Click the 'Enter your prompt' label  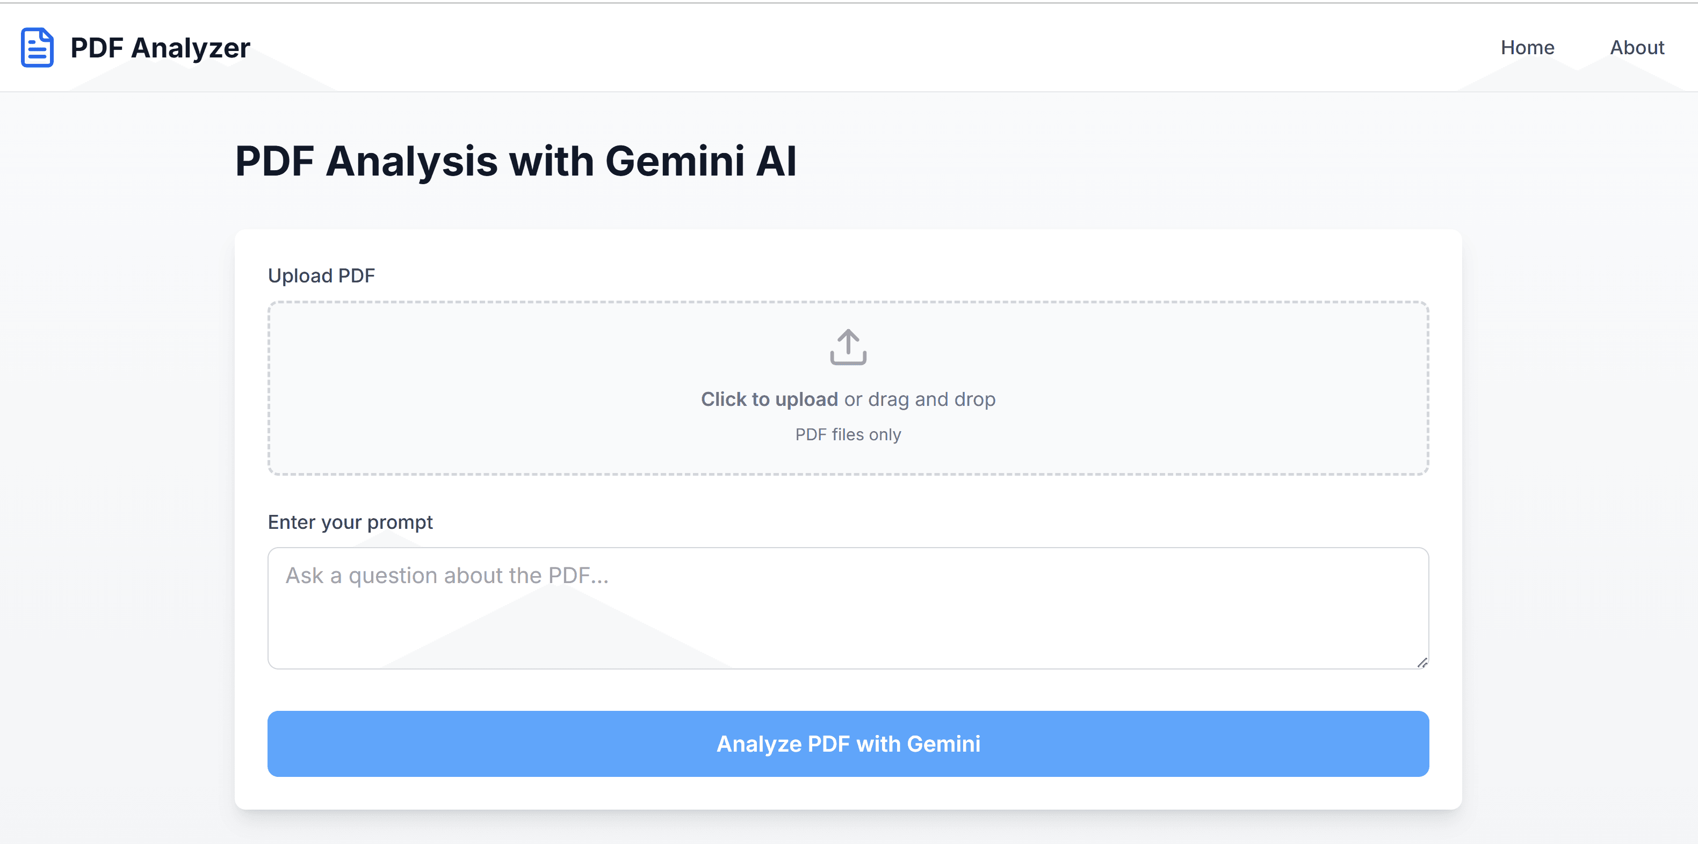[350, 522]
